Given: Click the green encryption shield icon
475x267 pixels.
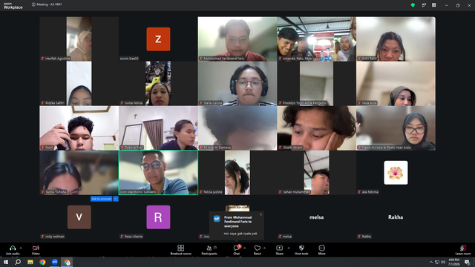Looking at the screenshot, I should pyautogui.click(x=413, y=5).
